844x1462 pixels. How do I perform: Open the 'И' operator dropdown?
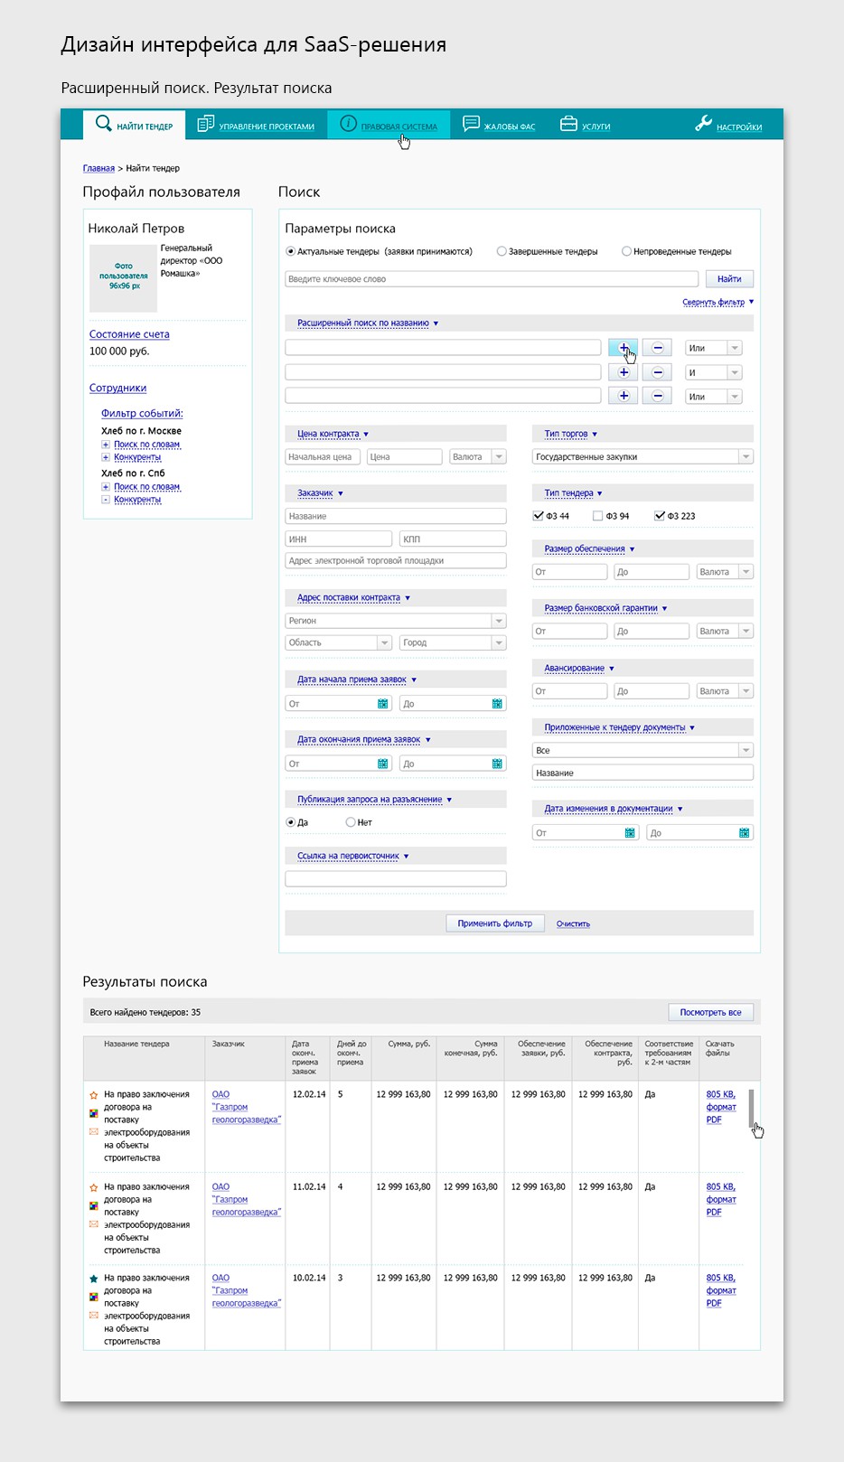[713, 372]
